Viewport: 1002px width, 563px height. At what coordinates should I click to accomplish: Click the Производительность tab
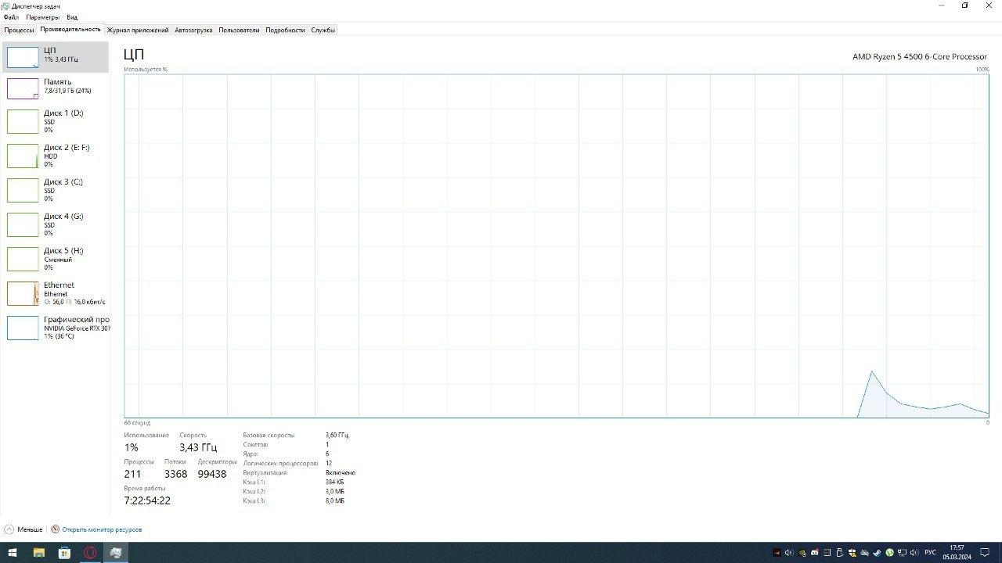70,30
